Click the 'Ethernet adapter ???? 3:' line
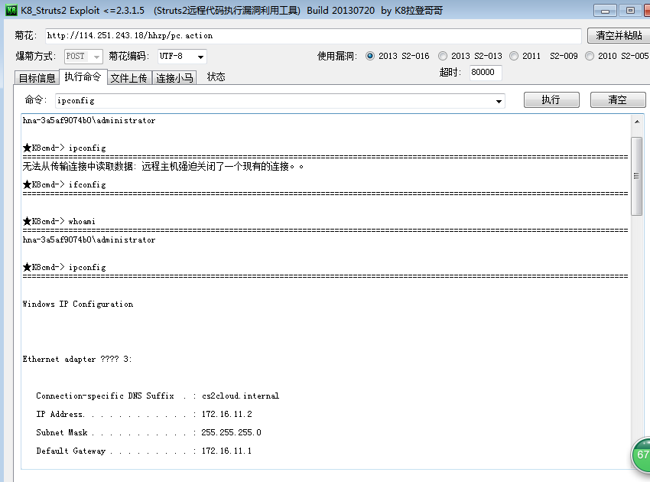This screenshot has width=650, height=482. [77, 360]
